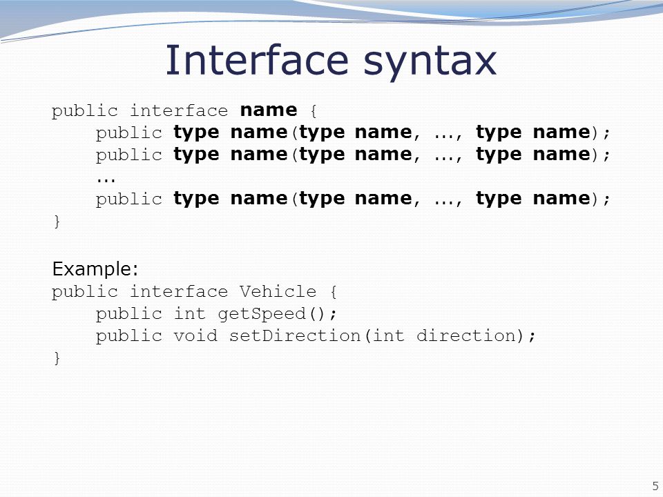Click the standalone ellipsis line in syntax block

(x=106, y=181)
